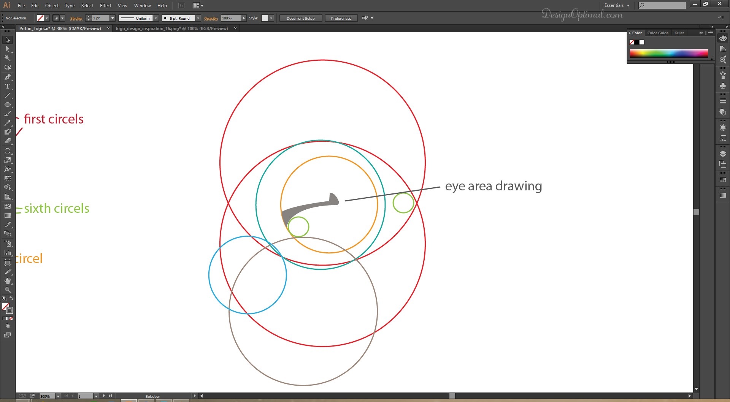730x402 pixels.
Task: Open the graphic Style dropdown
Action: (271, 18)
